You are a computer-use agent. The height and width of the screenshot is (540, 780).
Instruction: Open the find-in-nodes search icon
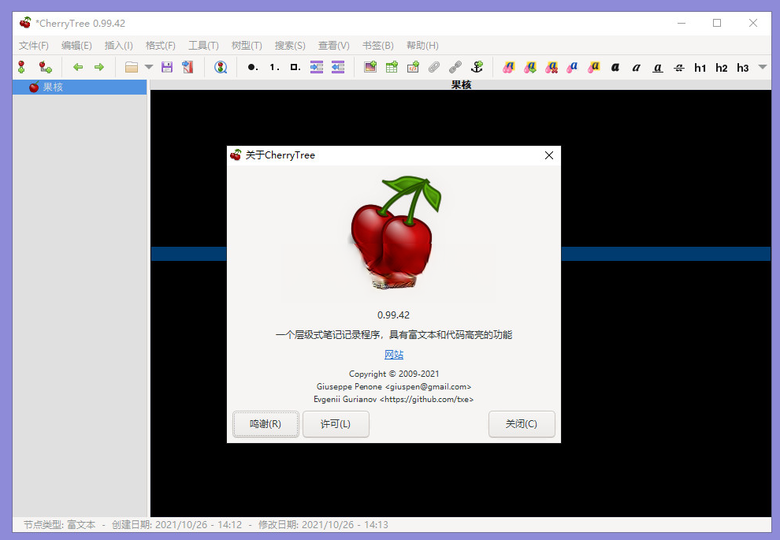point(221,68)
